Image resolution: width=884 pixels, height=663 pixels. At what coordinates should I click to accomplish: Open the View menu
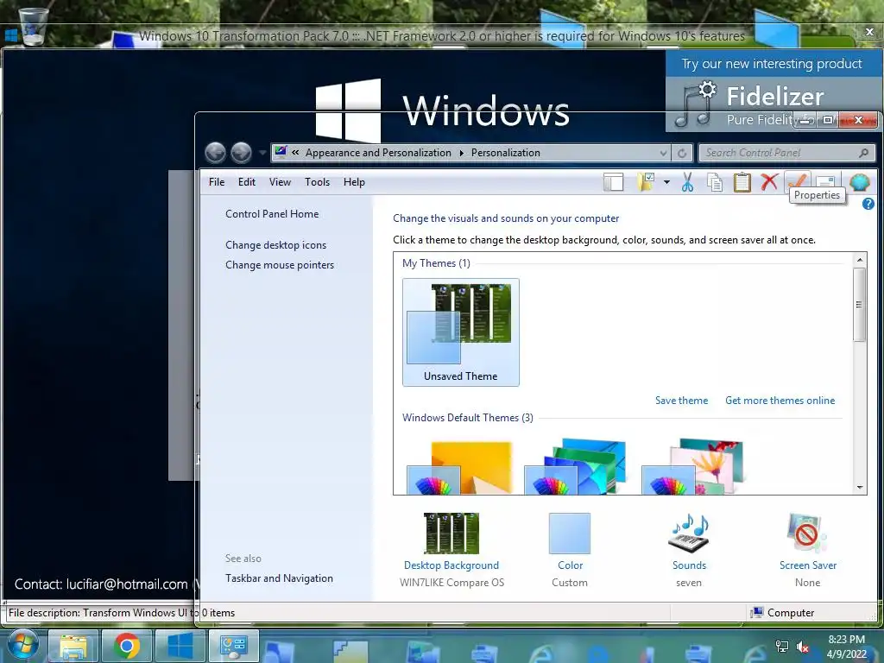click(x=280, y=182)
